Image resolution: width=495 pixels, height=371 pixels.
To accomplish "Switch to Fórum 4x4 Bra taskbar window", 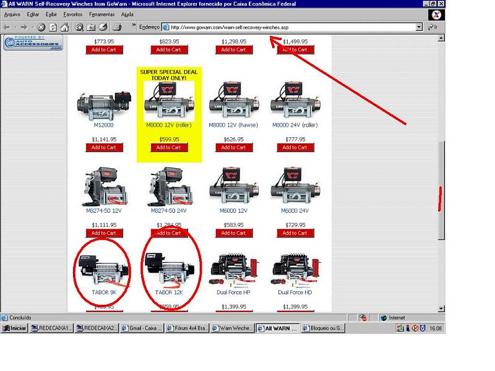I will [x=187, y=328].
